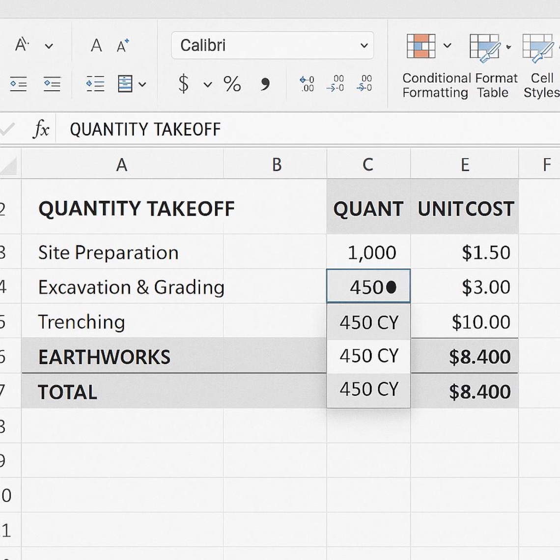The width and height of the screenshot is (560, 560).
Task: Apply comma style number format
Action: [x=265, y=84]
